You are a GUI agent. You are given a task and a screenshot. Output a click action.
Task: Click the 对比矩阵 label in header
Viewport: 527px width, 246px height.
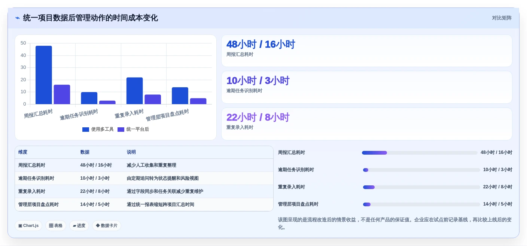(x=502, y=18)
